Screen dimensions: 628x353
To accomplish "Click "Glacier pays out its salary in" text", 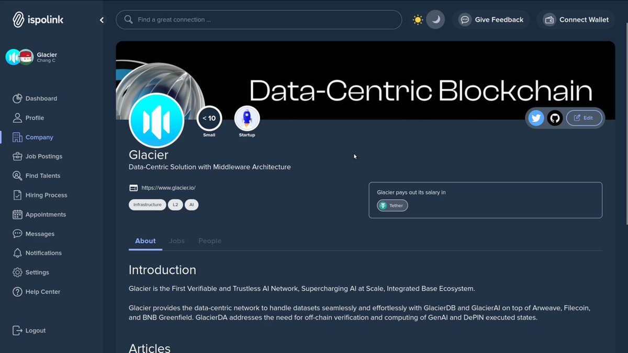I will (x=411, y=192).
